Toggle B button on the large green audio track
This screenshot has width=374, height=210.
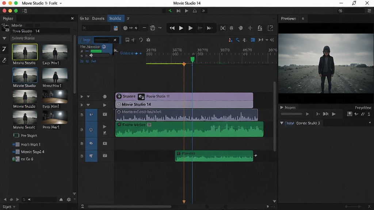[82, 130]
